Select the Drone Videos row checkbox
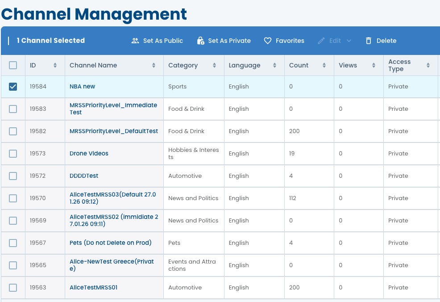This screenshot has width=440, height=302. [13, 153]
